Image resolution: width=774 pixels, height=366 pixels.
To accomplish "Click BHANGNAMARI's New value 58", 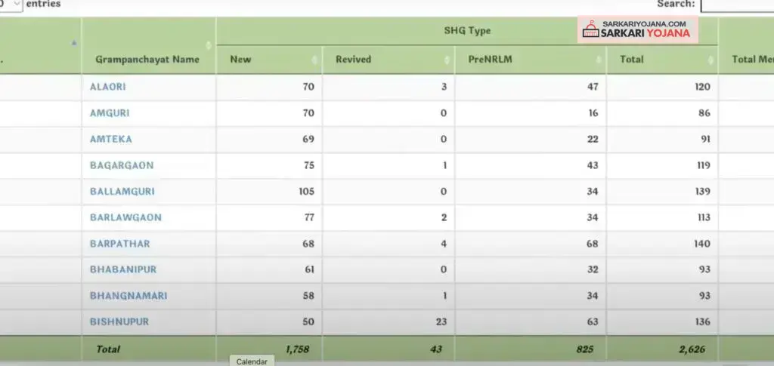I will (x=309, y=296).
